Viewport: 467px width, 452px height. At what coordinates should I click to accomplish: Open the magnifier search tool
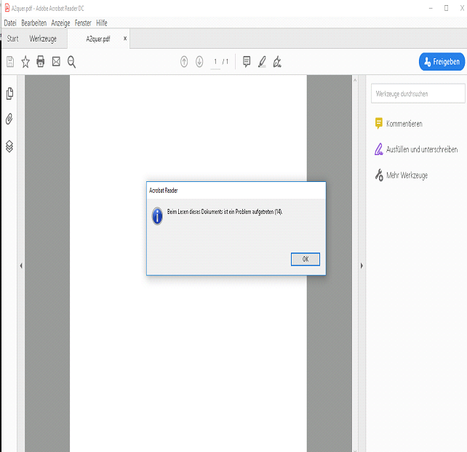tap(71, 62)
